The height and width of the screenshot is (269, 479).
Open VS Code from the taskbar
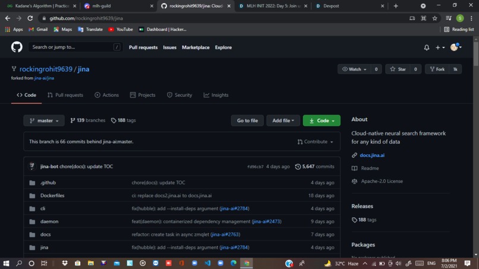pyautogui.click(x=207, y=263)
